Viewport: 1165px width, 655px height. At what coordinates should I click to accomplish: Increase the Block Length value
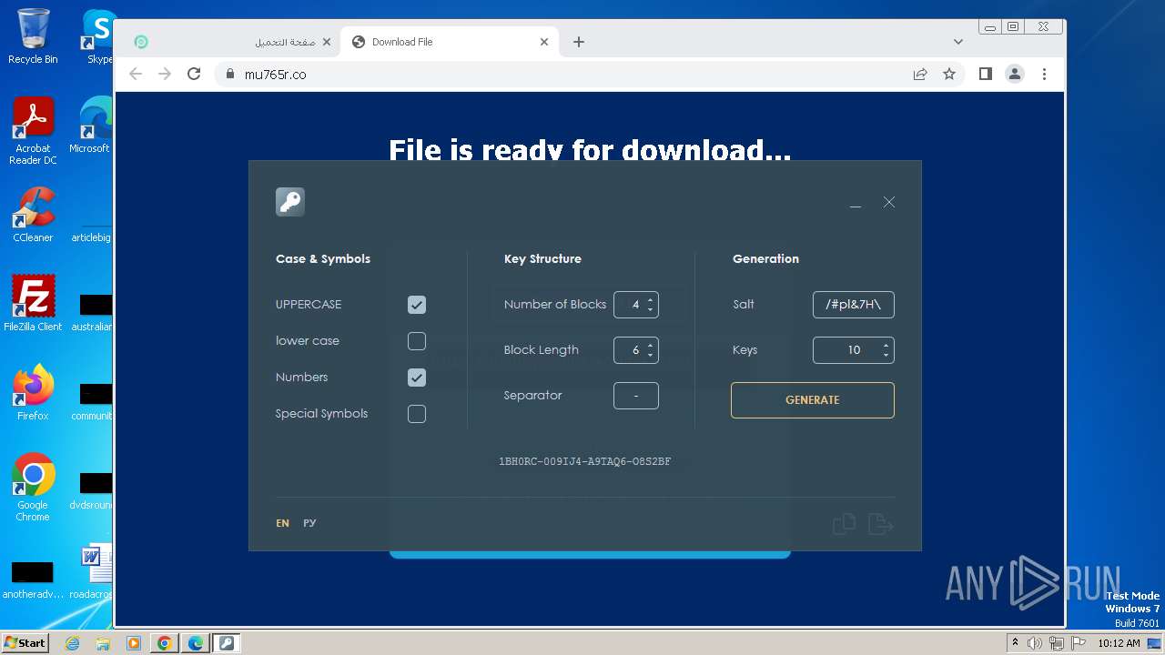tap(650, 345)
